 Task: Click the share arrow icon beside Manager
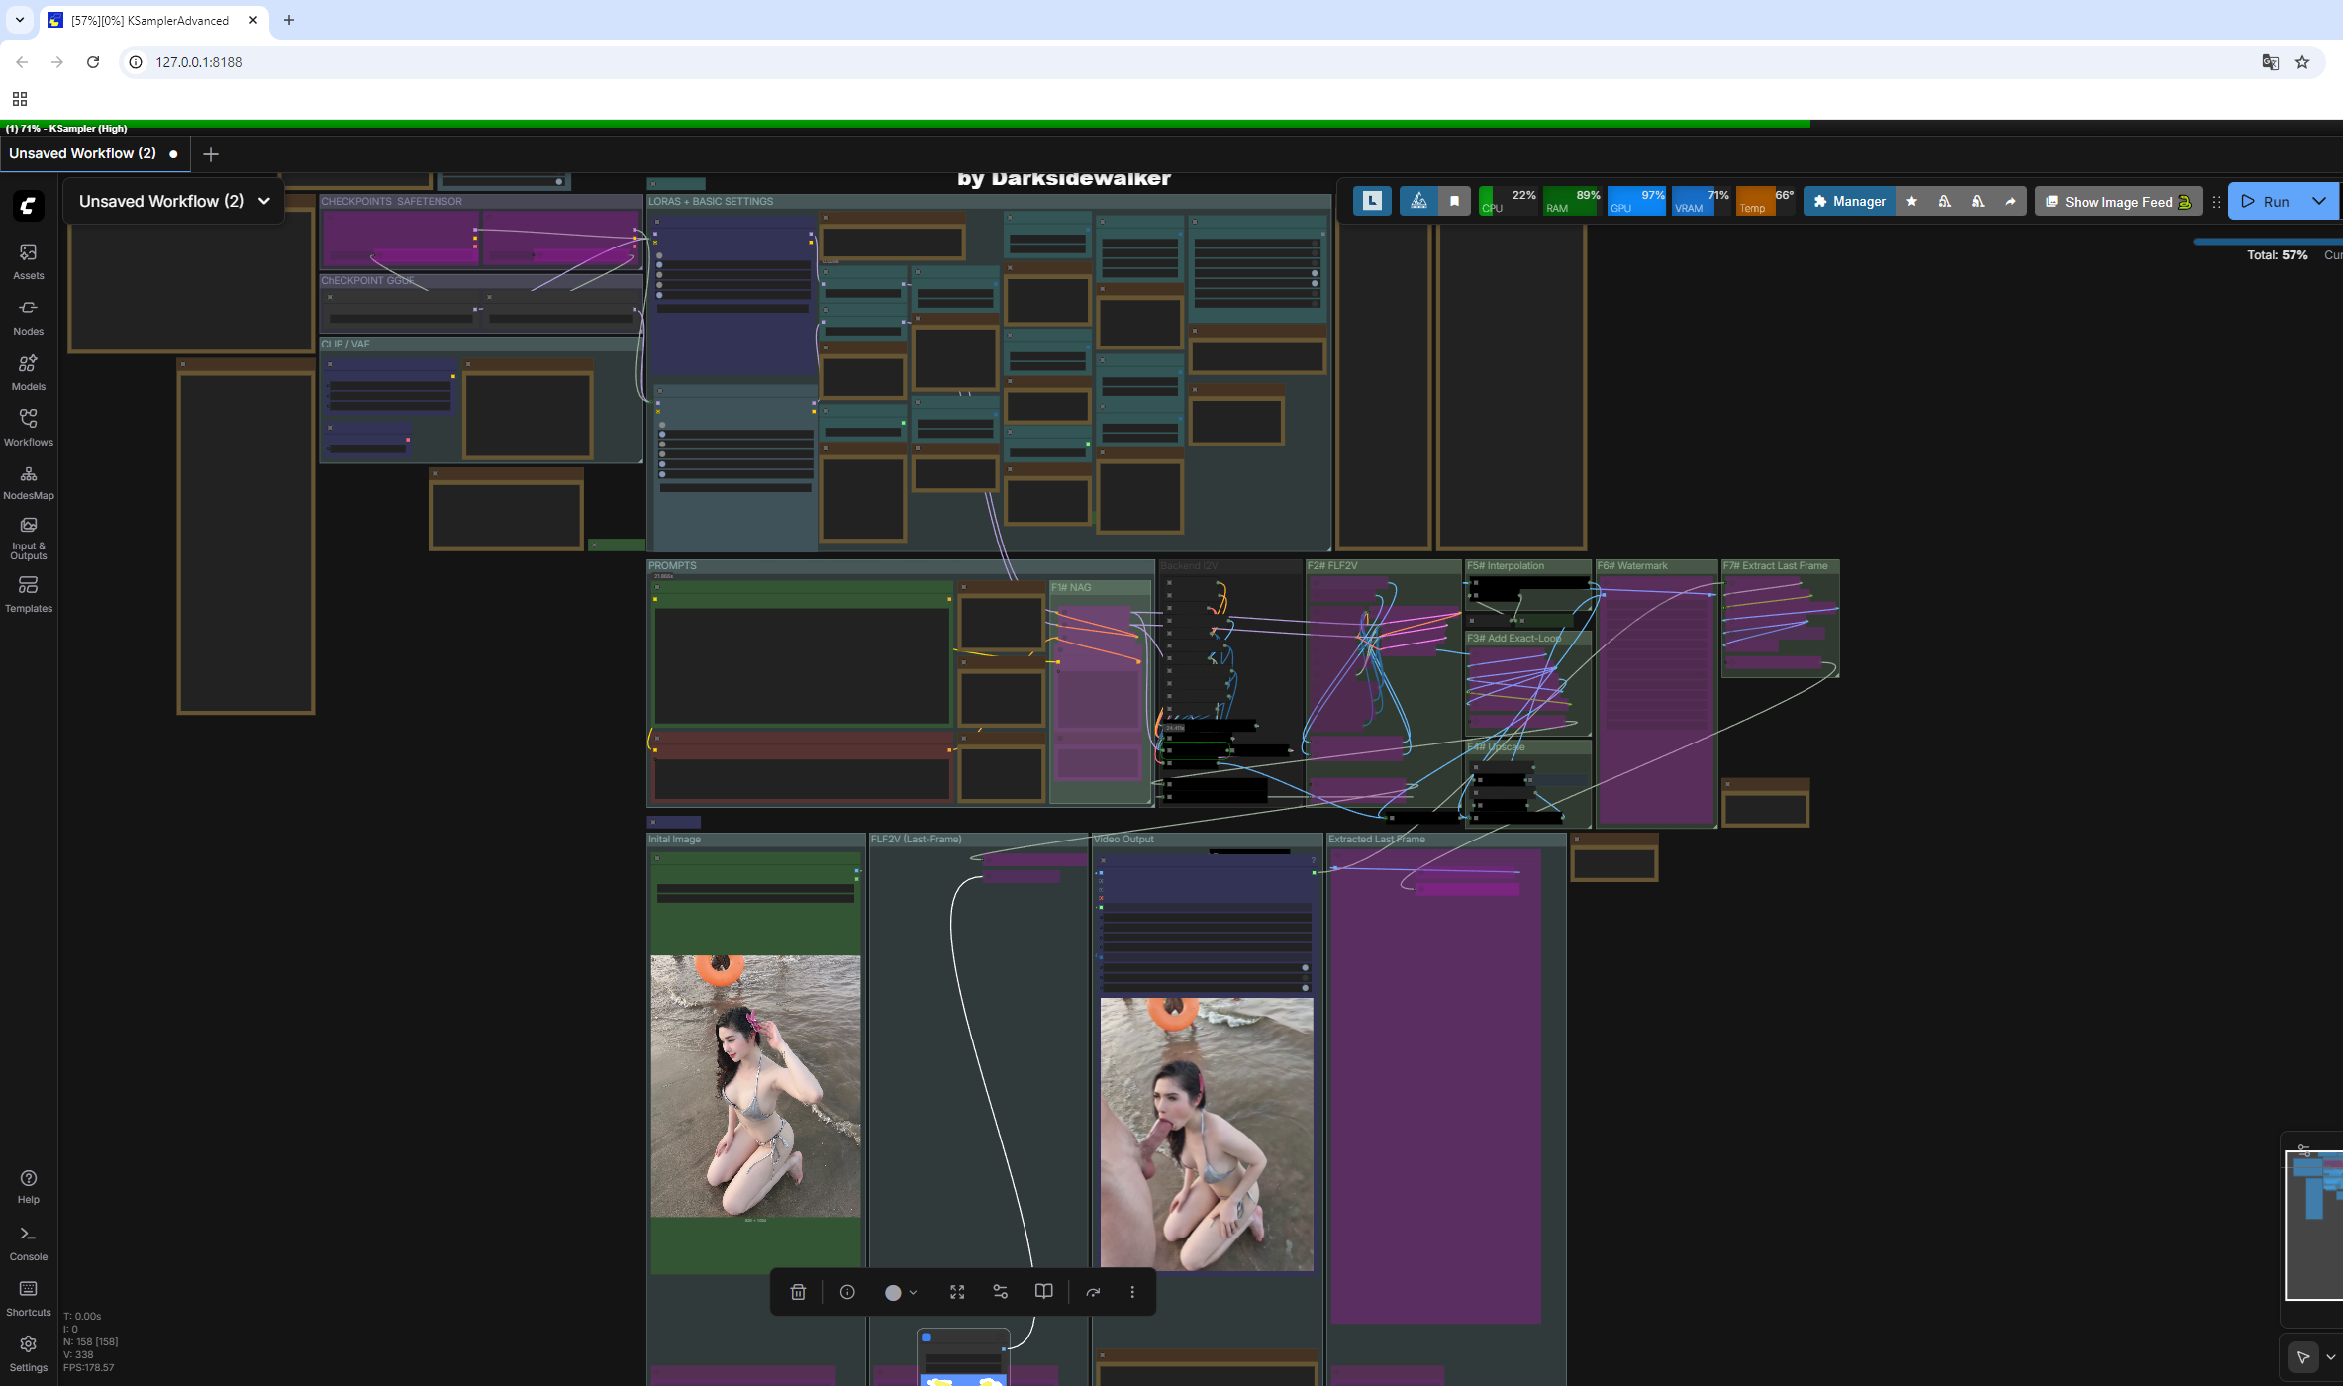point(2010,202)
